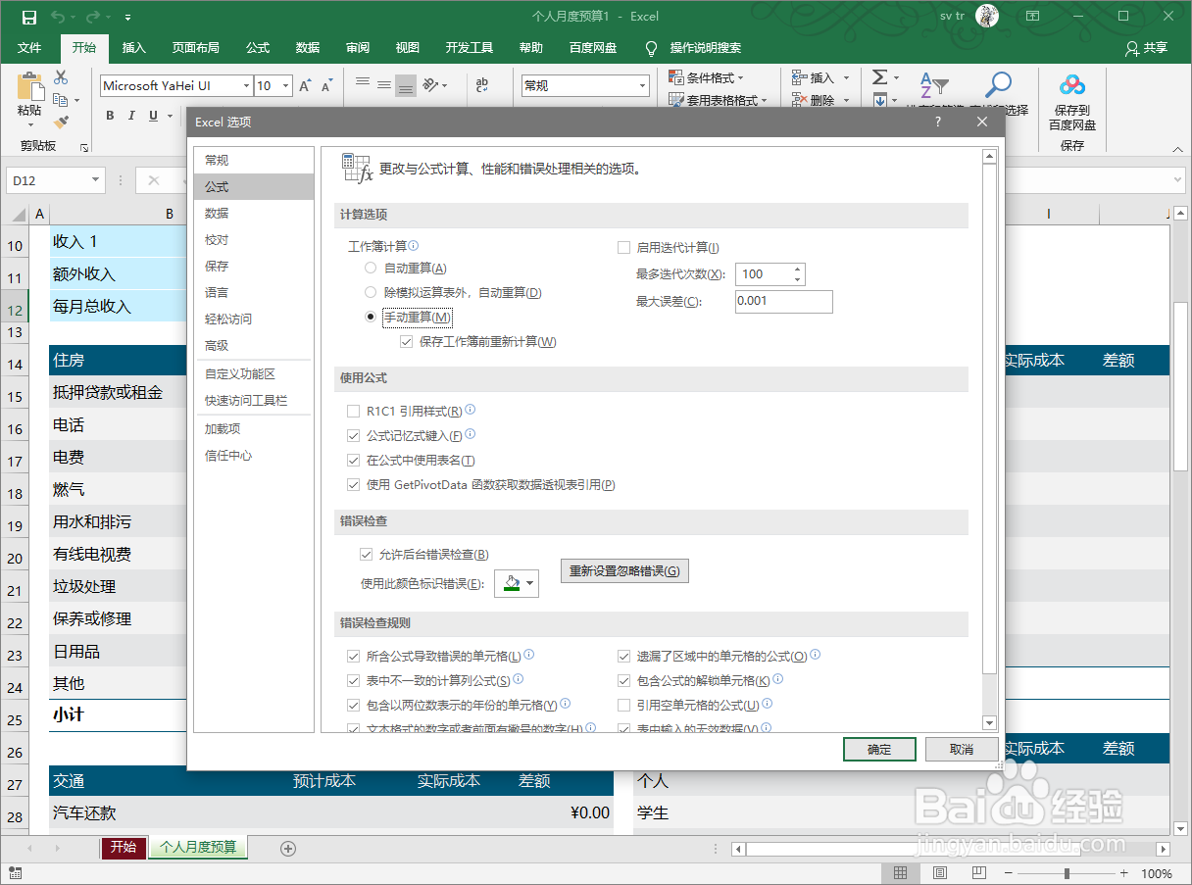
Task: Switch to the 数据 Data ribbon tab
Action: 308,47
